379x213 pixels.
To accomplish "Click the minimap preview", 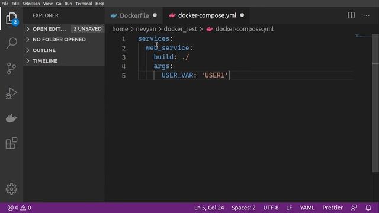I will [363, 36].
